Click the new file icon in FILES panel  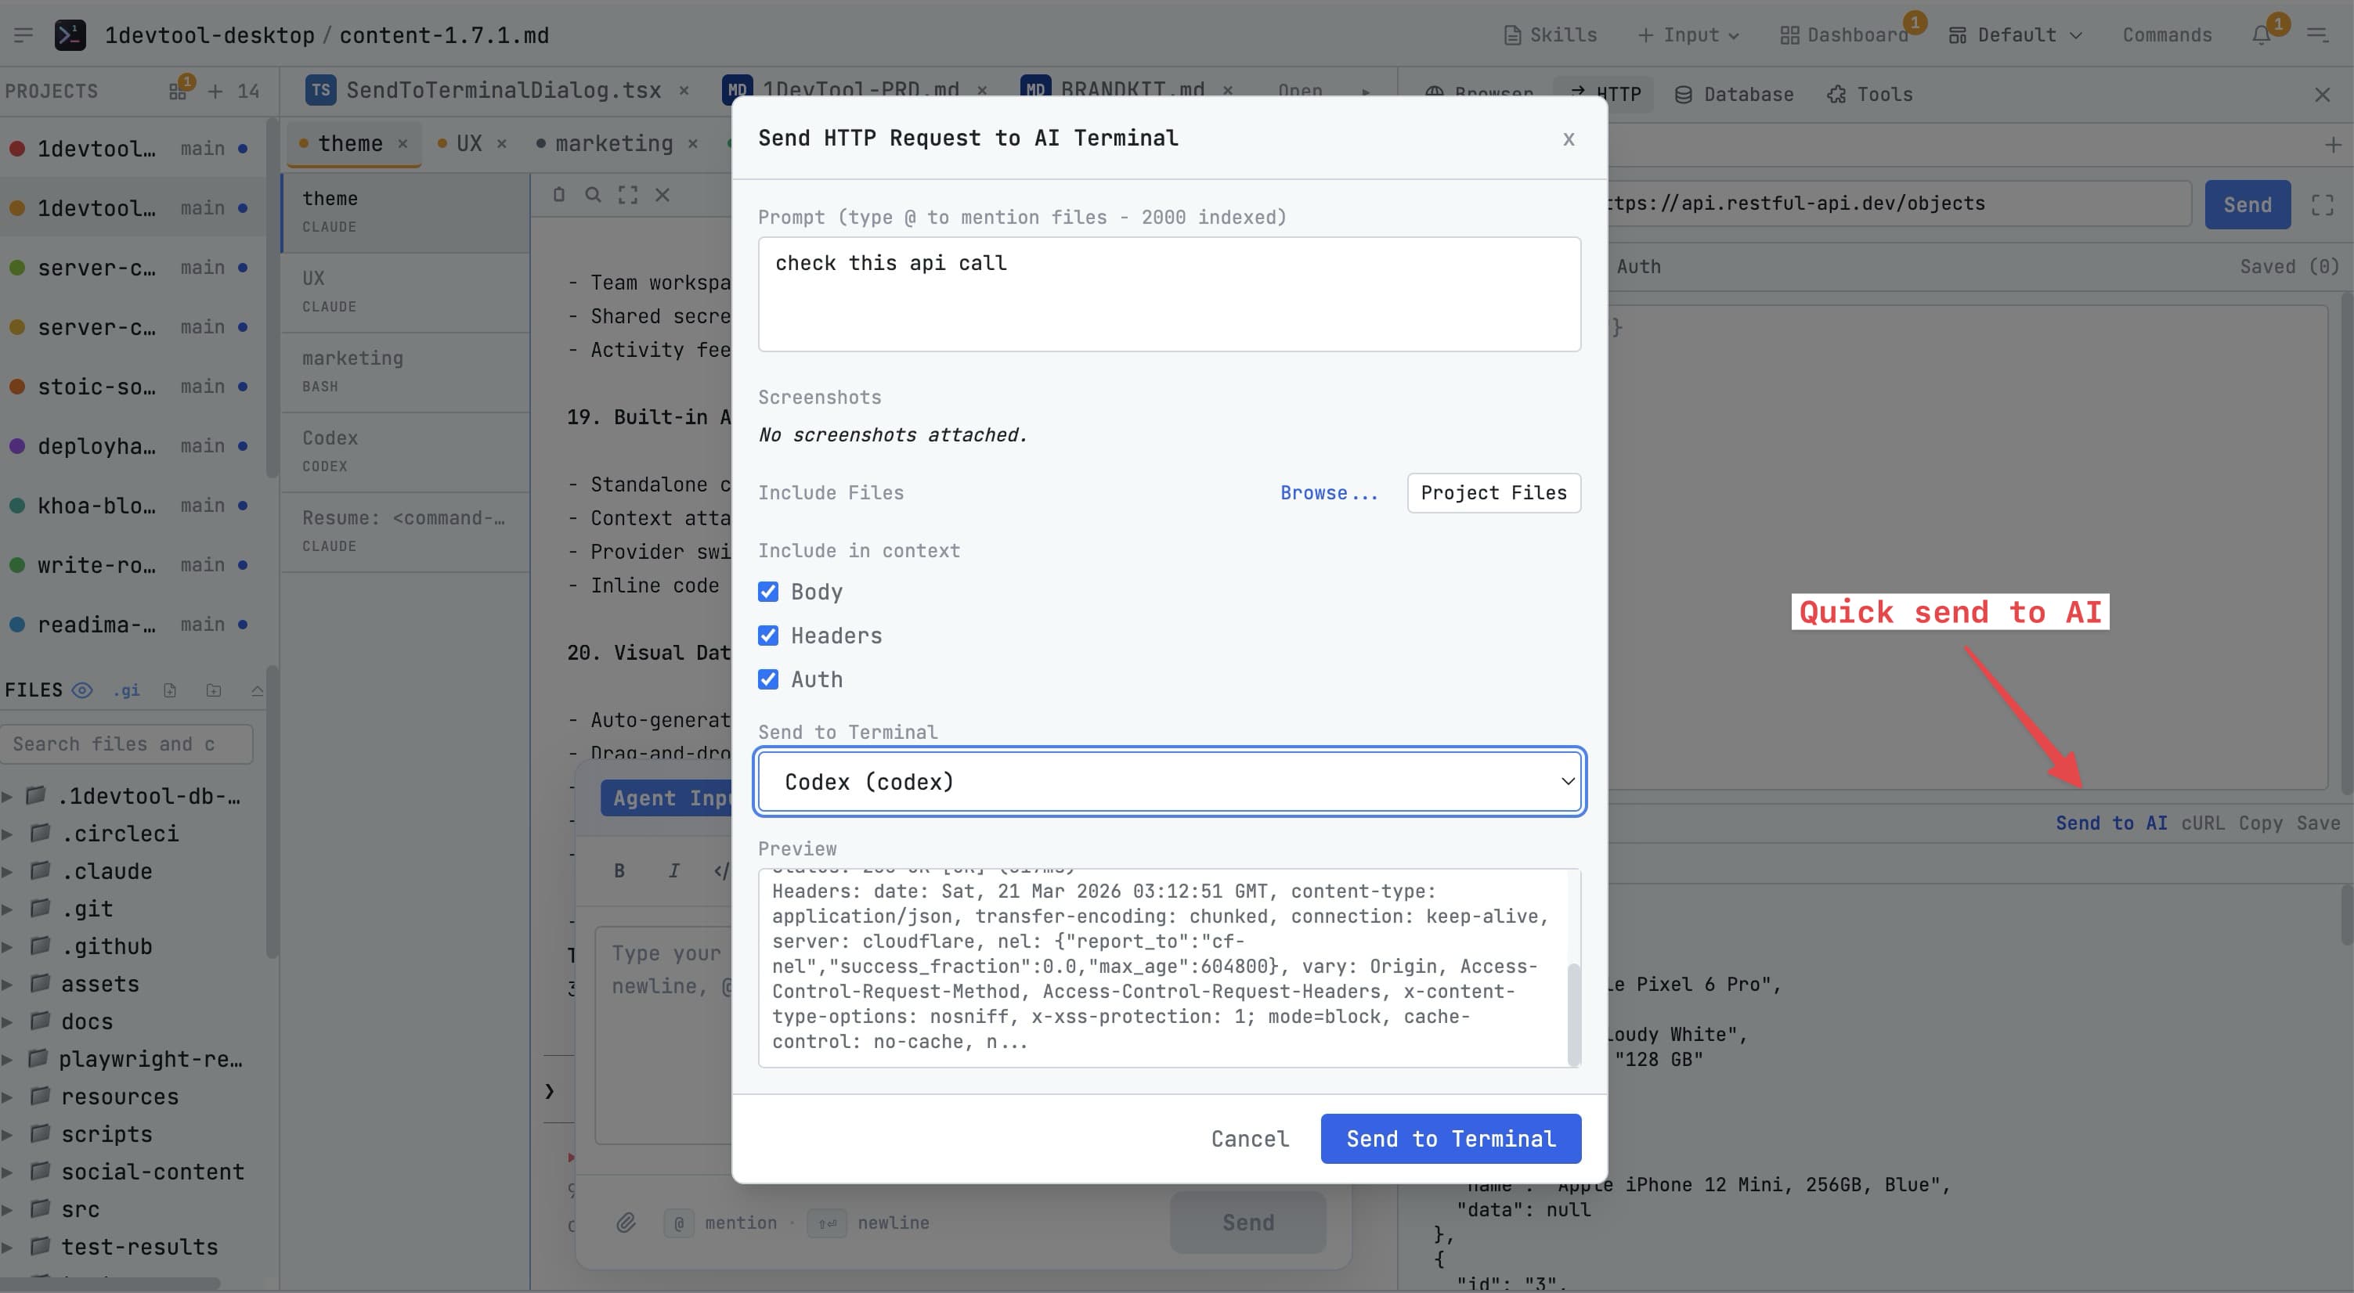pyautogui.click(x=170, y=690)
